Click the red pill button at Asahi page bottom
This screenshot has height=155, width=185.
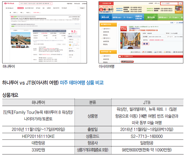click(127, 61)
